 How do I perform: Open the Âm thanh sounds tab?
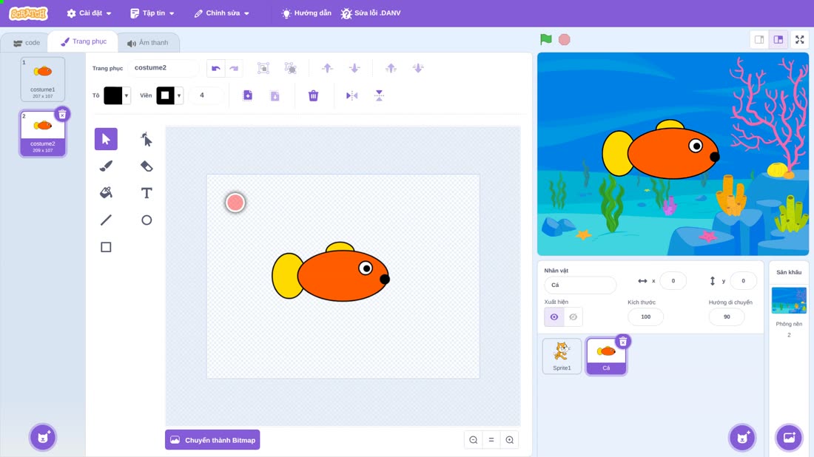pyautogui.click(x=148, y=43)
